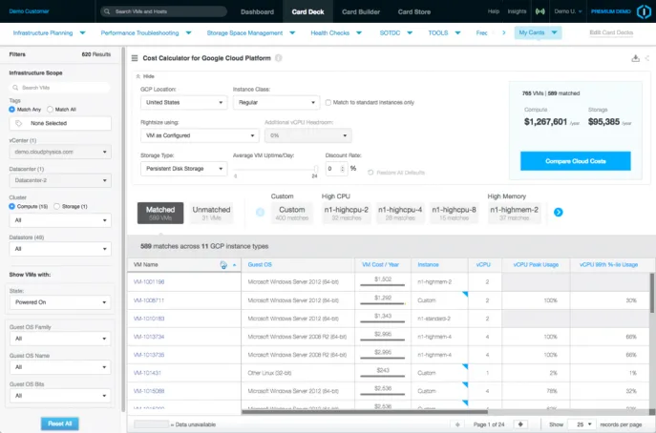Image resolution: width=656 pixels, height=433 pixels.
Task: Click the Search VMs and Hosts field
Action: tap(163, 11)
